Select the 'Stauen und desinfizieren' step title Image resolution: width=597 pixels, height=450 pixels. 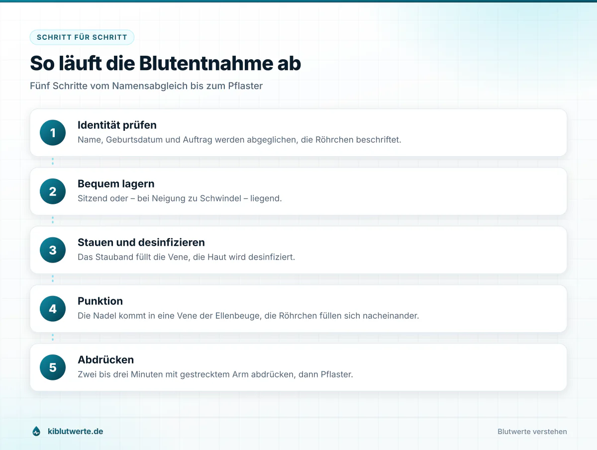[x=141, y=243]
